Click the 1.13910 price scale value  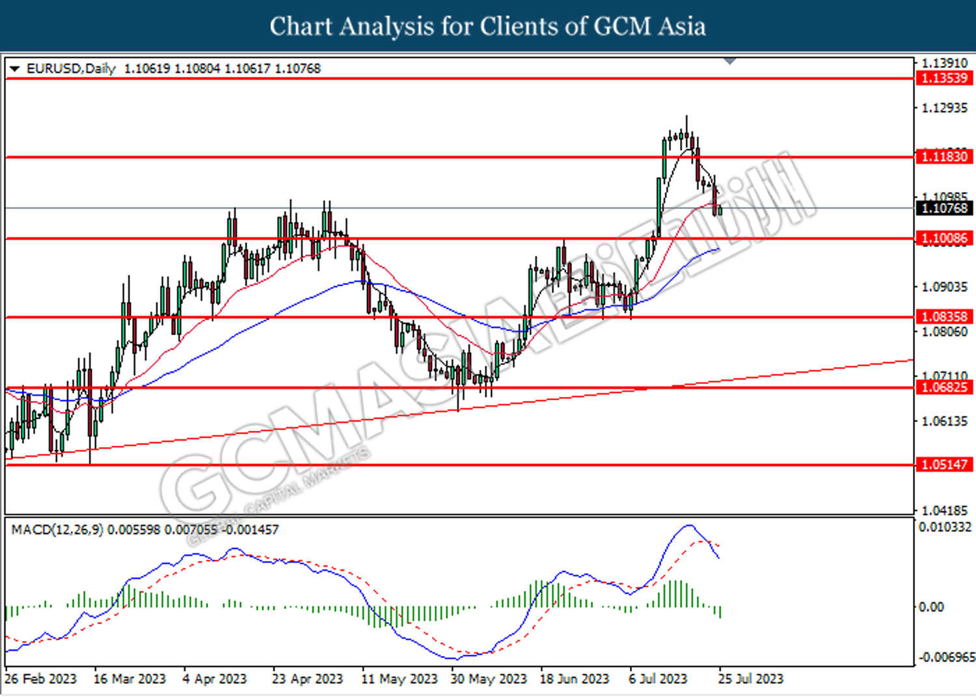click(x=945, y=63)
